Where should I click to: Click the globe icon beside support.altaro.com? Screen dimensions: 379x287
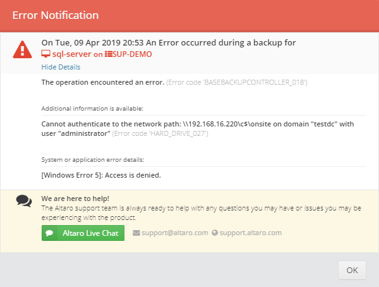click(215, 233)
